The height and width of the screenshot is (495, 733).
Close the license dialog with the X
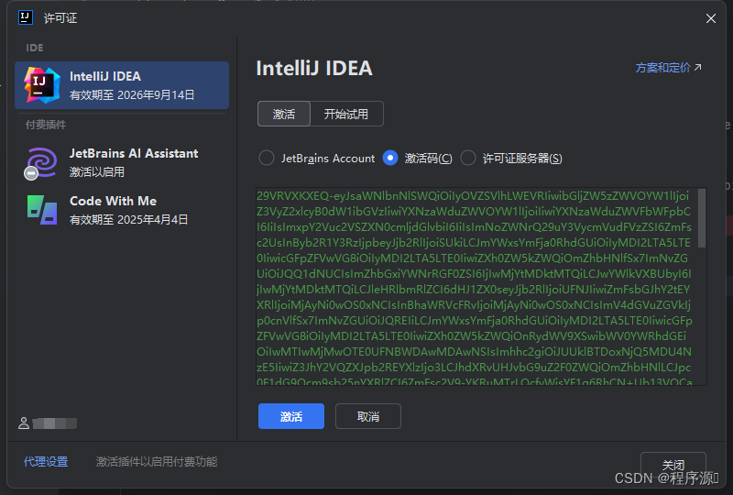711,18
